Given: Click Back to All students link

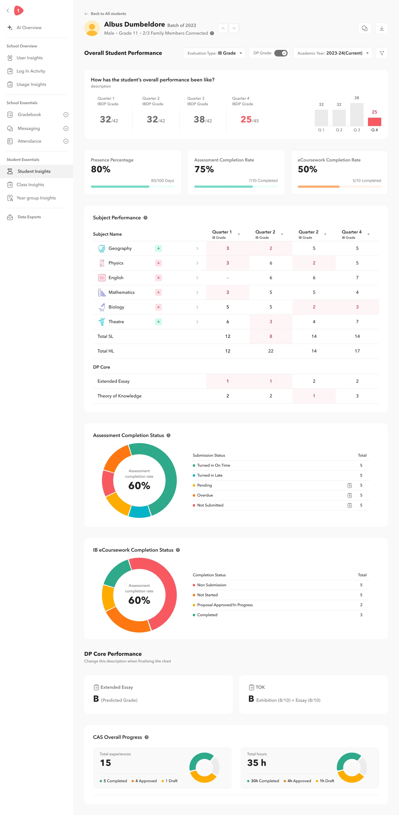Looking at the screenshot, I should (106, 14).
